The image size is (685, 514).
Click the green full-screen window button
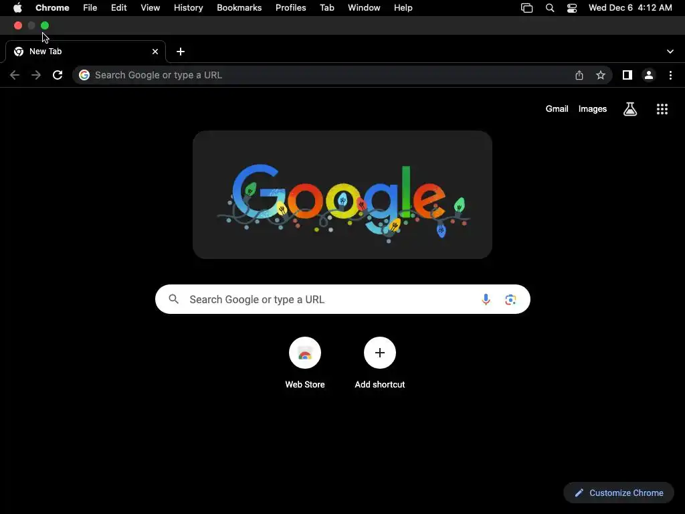[45, 26]
